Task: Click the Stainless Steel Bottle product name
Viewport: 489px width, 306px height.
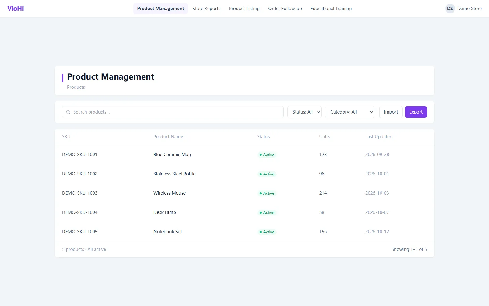Action: pos(175,174)
